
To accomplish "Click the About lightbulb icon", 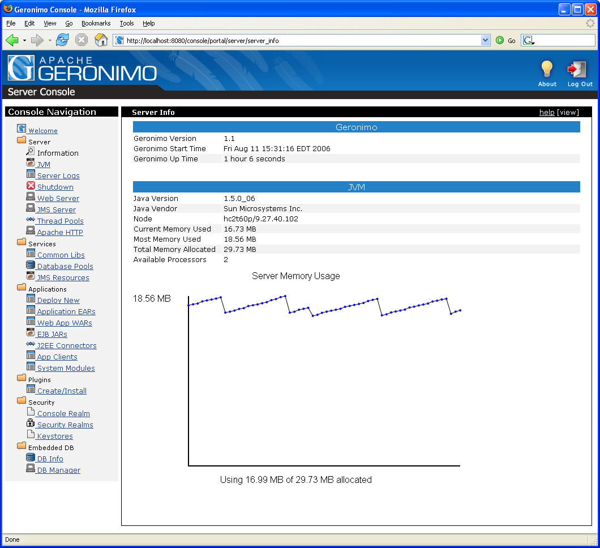I will click(x=547, y=69).
